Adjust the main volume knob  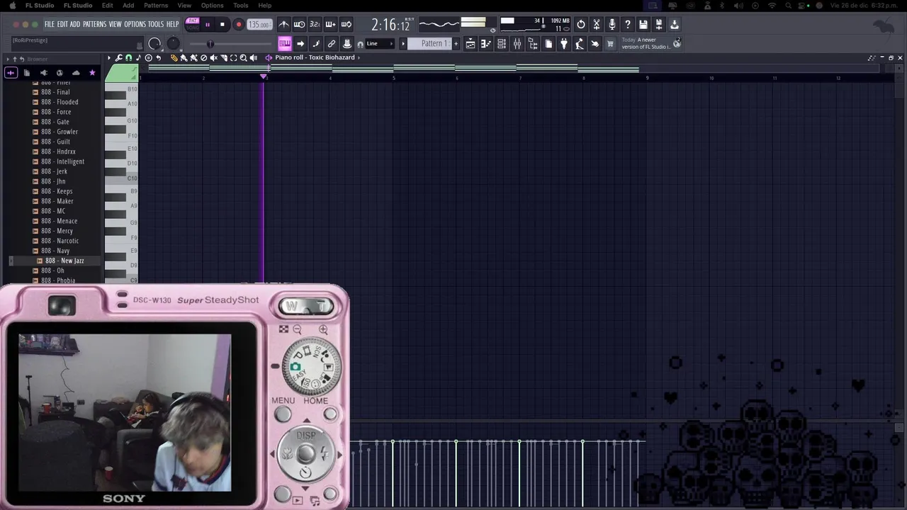[154, 44]
